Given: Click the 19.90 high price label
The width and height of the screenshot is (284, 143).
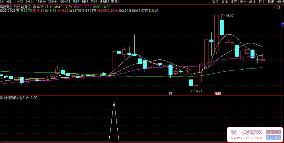Looking at the screenshot, I should coord(229,16).
